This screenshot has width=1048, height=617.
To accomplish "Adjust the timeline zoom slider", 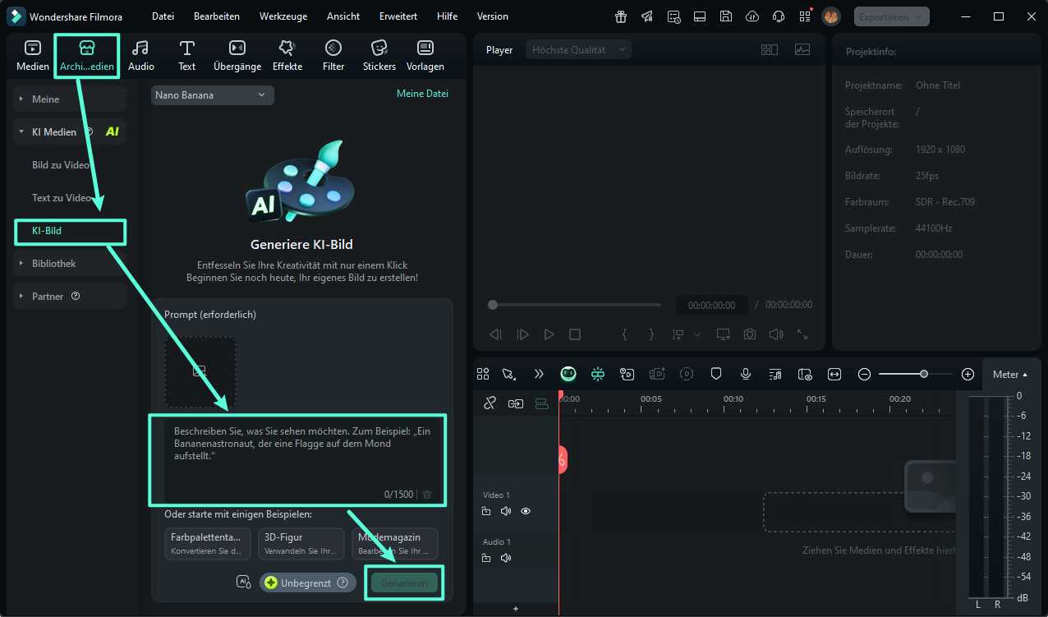I will (924, 374).
